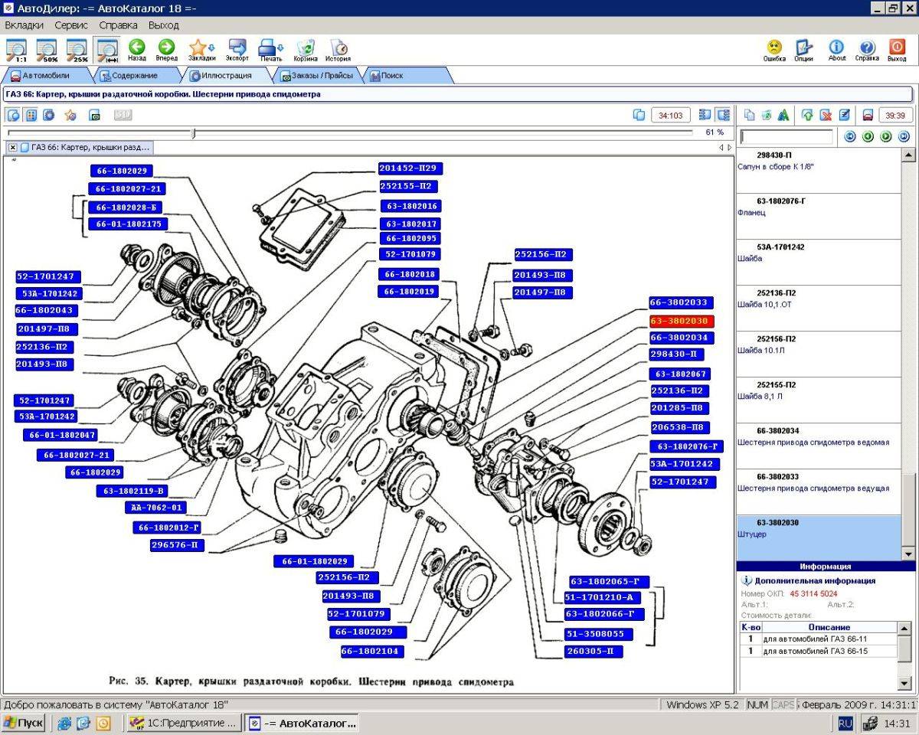Open Печать print dropdown
The image size is (919, 735).
pos(271,51)
